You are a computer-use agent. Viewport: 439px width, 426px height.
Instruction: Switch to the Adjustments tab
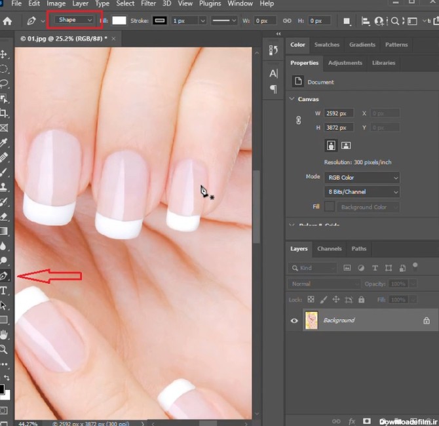(345, 63)
